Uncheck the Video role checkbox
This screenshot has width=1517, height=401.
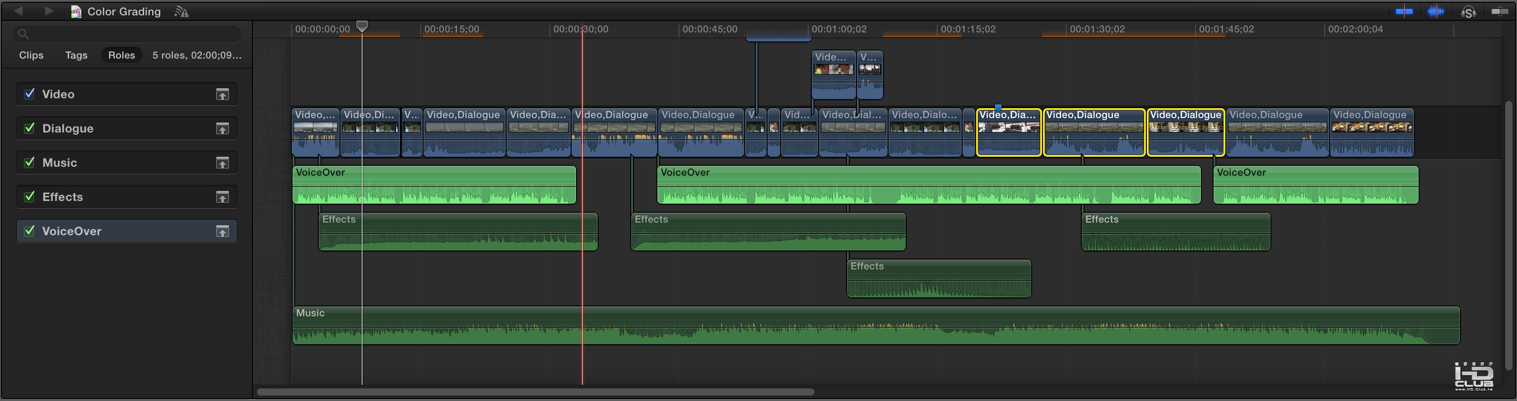[29, 94]
